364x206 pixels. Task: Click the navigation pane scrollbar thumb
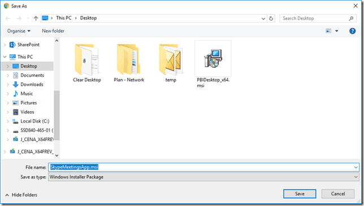pyautogui.click(x=57, y=115)
